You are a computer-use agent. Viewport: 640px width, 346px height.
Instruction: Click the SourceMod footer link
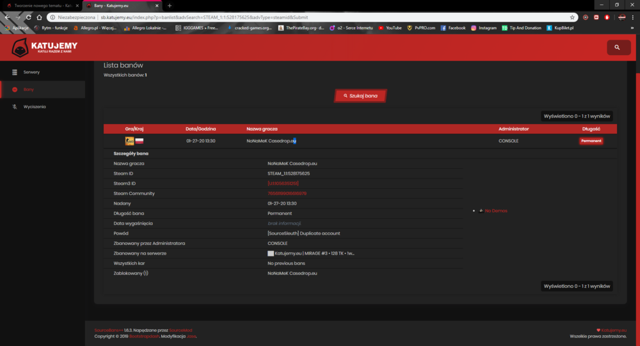[180, 331]
